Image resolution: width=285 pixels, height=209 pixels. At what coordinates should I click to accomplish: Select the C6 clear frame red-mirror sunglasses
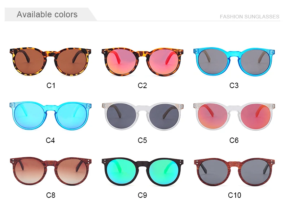coord(234,116)
